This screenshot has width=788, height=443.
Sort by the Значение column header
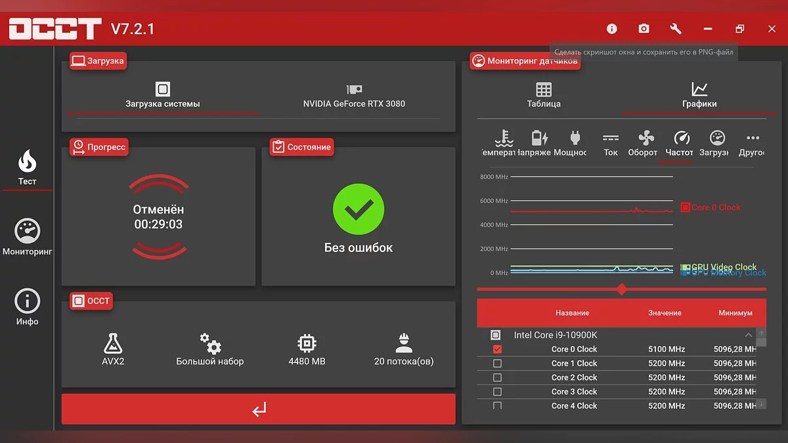click(665, 313)
